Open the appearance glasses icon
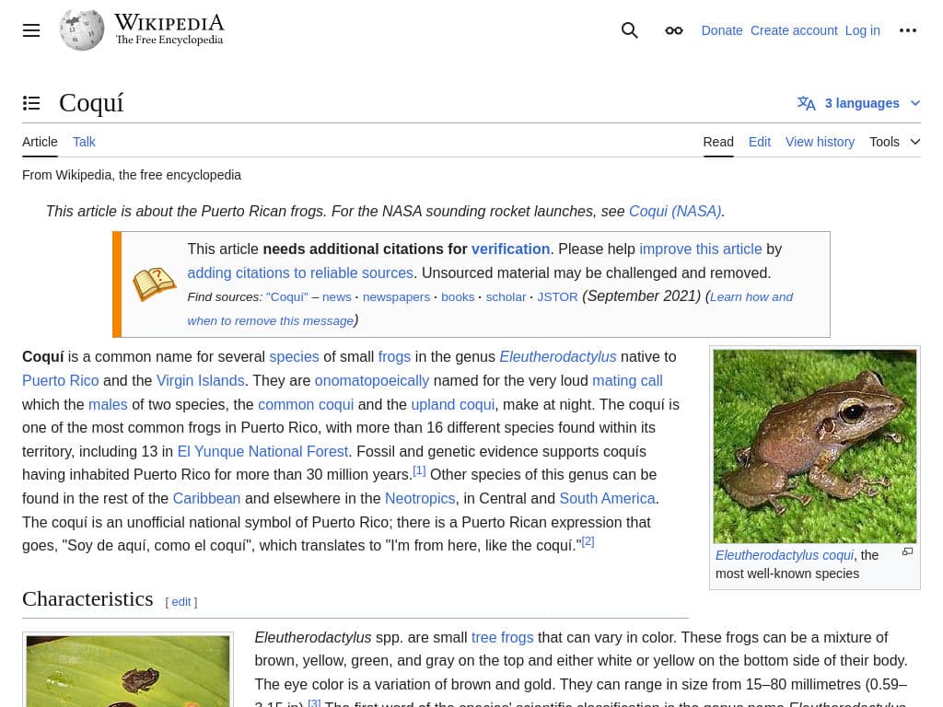The height and width of the screenshot is (707, 943). click(674, 30)
